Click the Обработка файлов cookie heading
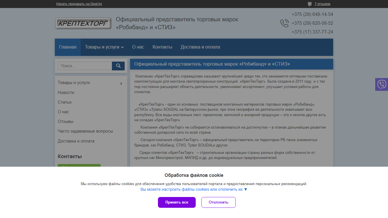Screen dimensions: 388x218 (x=194, y=175)
